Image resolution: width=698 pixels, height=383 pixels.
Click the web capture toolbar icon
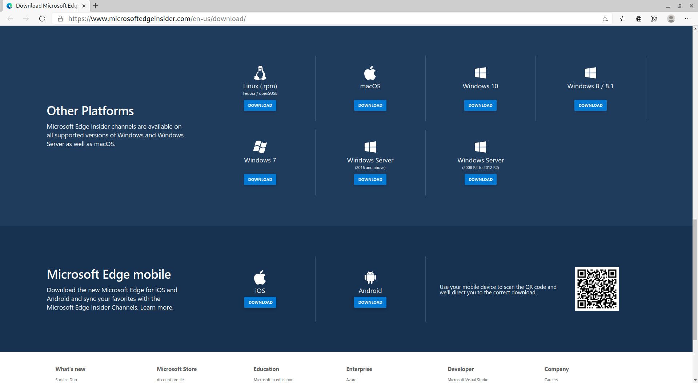(654, 19)
